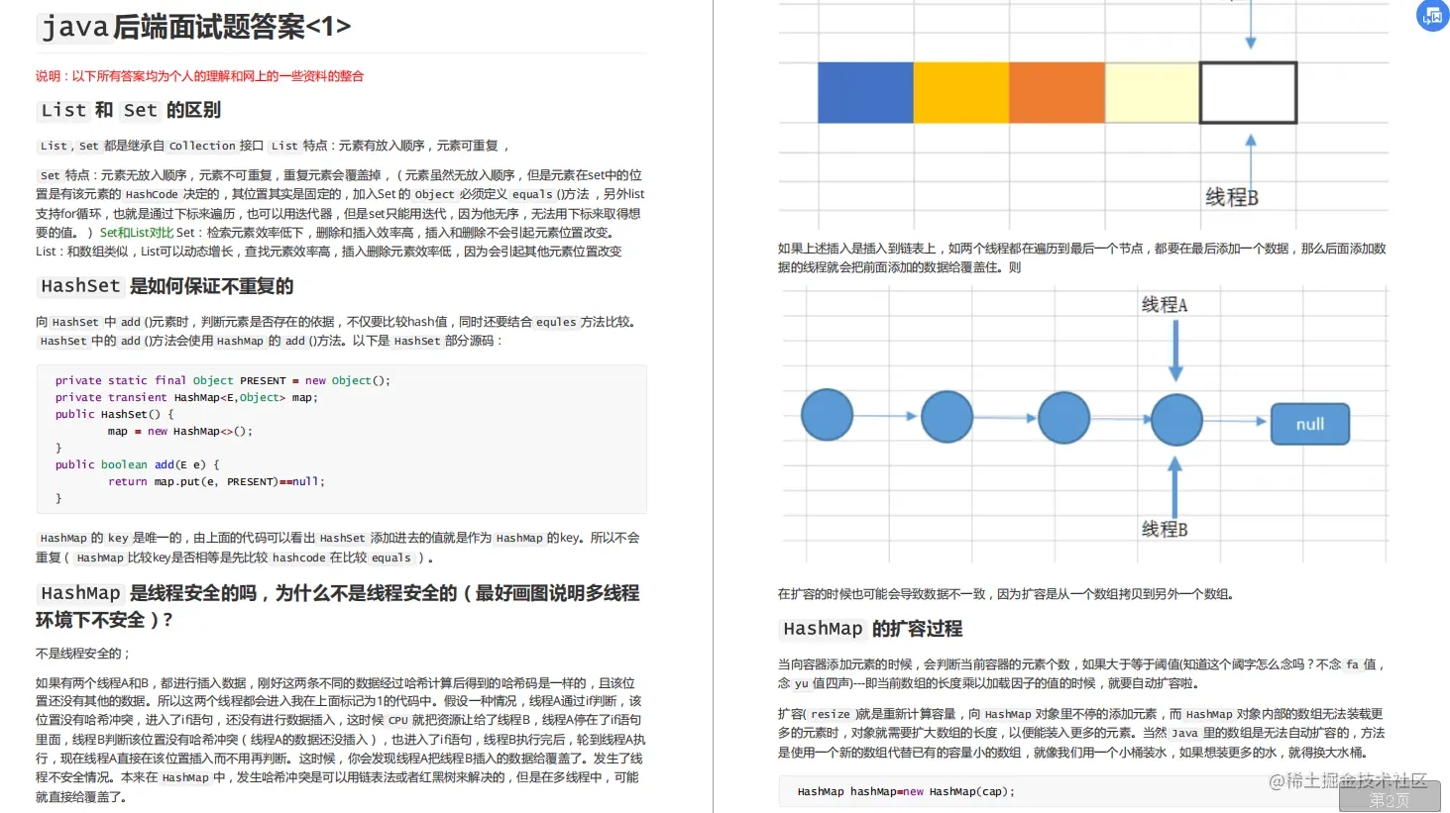
Task: Click the 第2页 page indicator
Action: pyautogui.click(x=1392, y=798)
